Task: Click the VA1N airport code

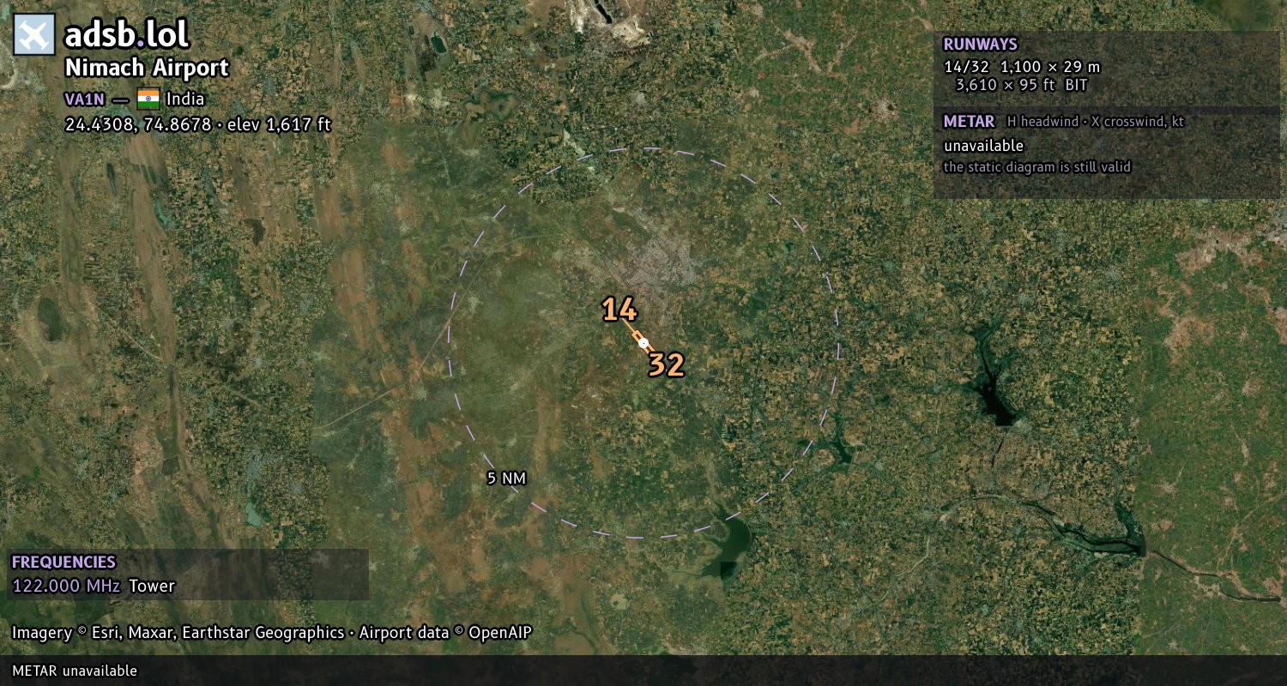Action: click(x=84, y=99)
